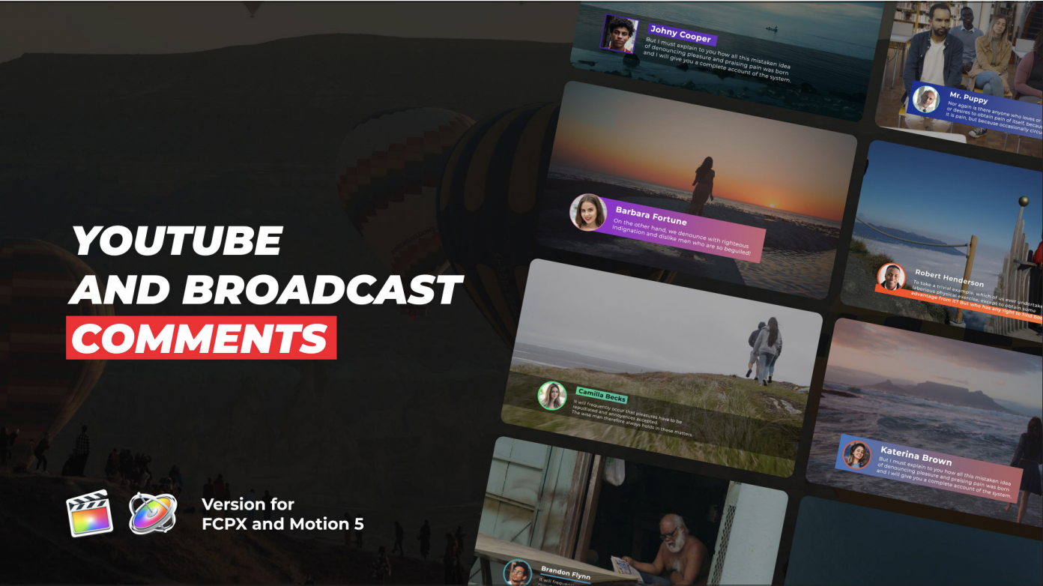Click the Katerina Brown name text
Image resolution: width=1043 pixels, height=586 pixels.
tap(916, 455)
